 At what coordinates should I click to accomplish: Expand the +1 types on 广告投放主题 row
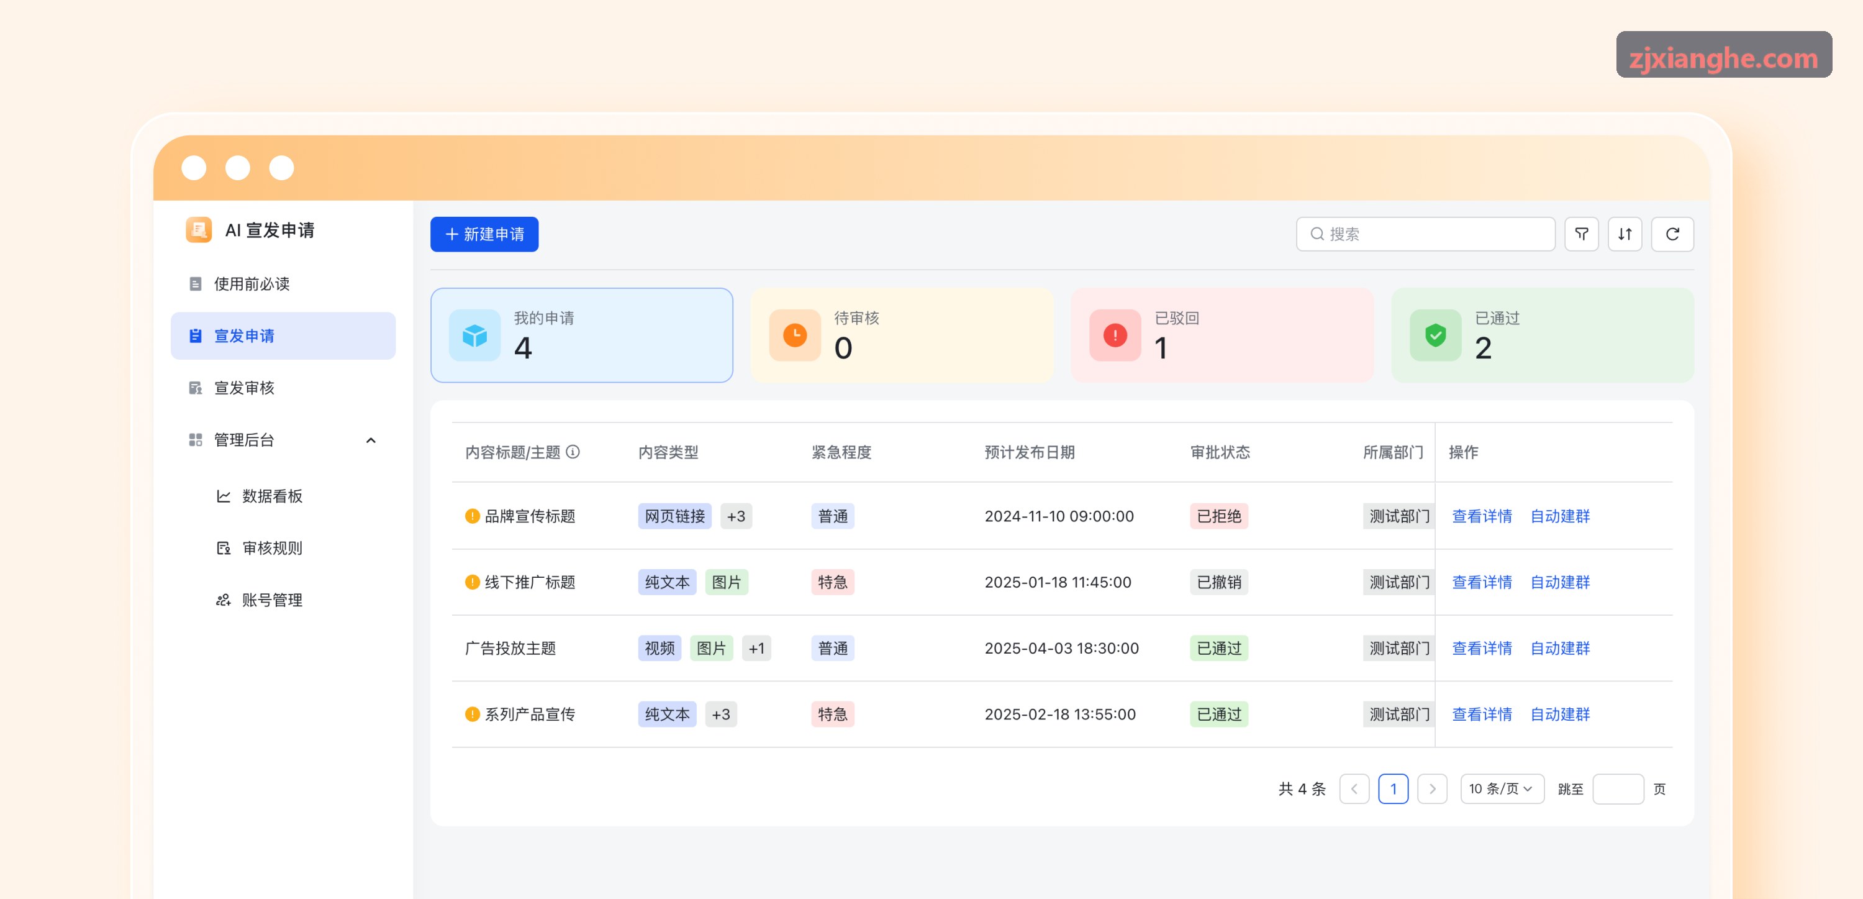point(756,649)
